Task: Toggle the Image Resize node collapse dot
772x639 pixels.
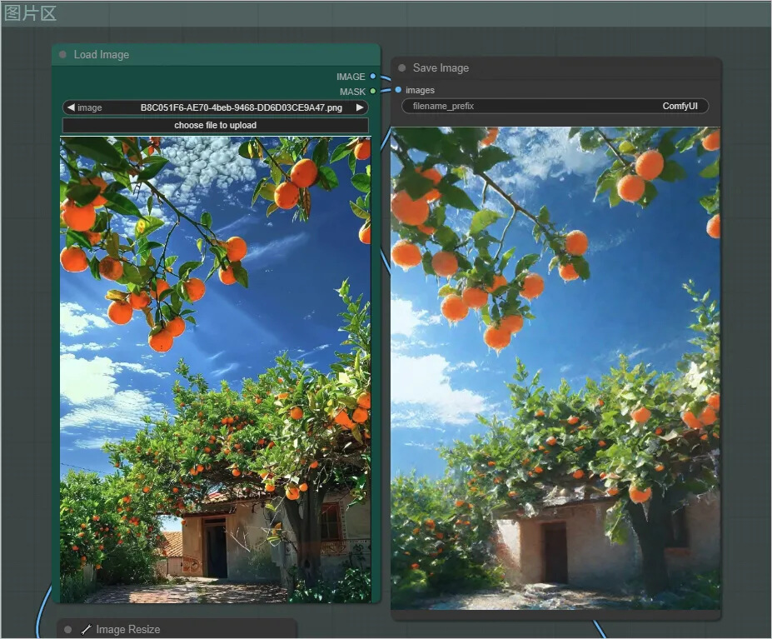Action: coord(68,630)
